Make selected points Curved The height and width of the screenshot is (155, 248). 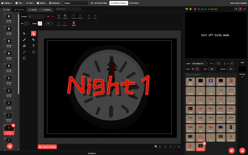point(58,24)
